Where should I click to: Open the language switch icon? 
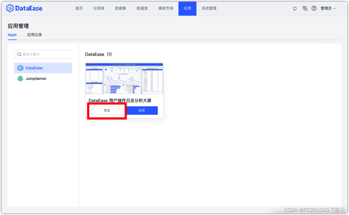click(x=305, y=8)
